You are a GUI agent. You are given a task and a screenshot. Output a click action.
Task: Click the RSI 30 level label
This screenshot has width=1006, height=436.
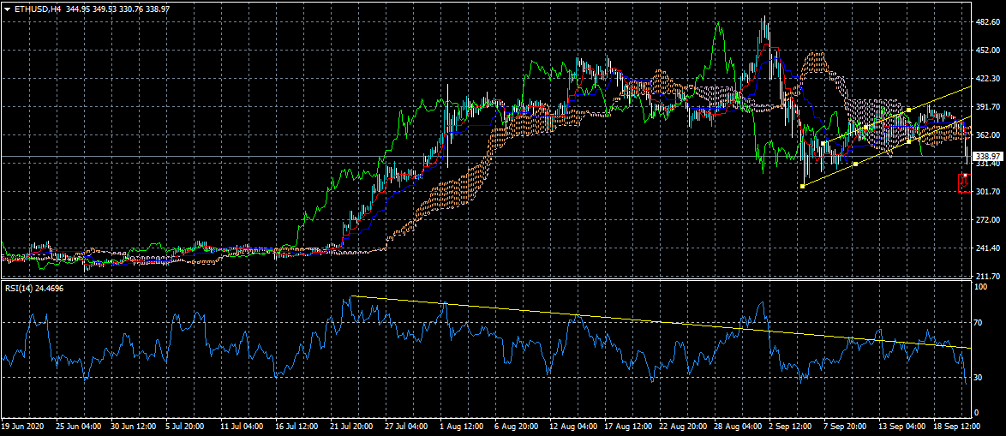tap(979, 377)
